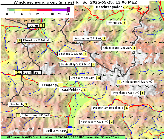Click the Lofer wind speed box
The width and height of the screenshot is (164, 139).
point(42,25)
